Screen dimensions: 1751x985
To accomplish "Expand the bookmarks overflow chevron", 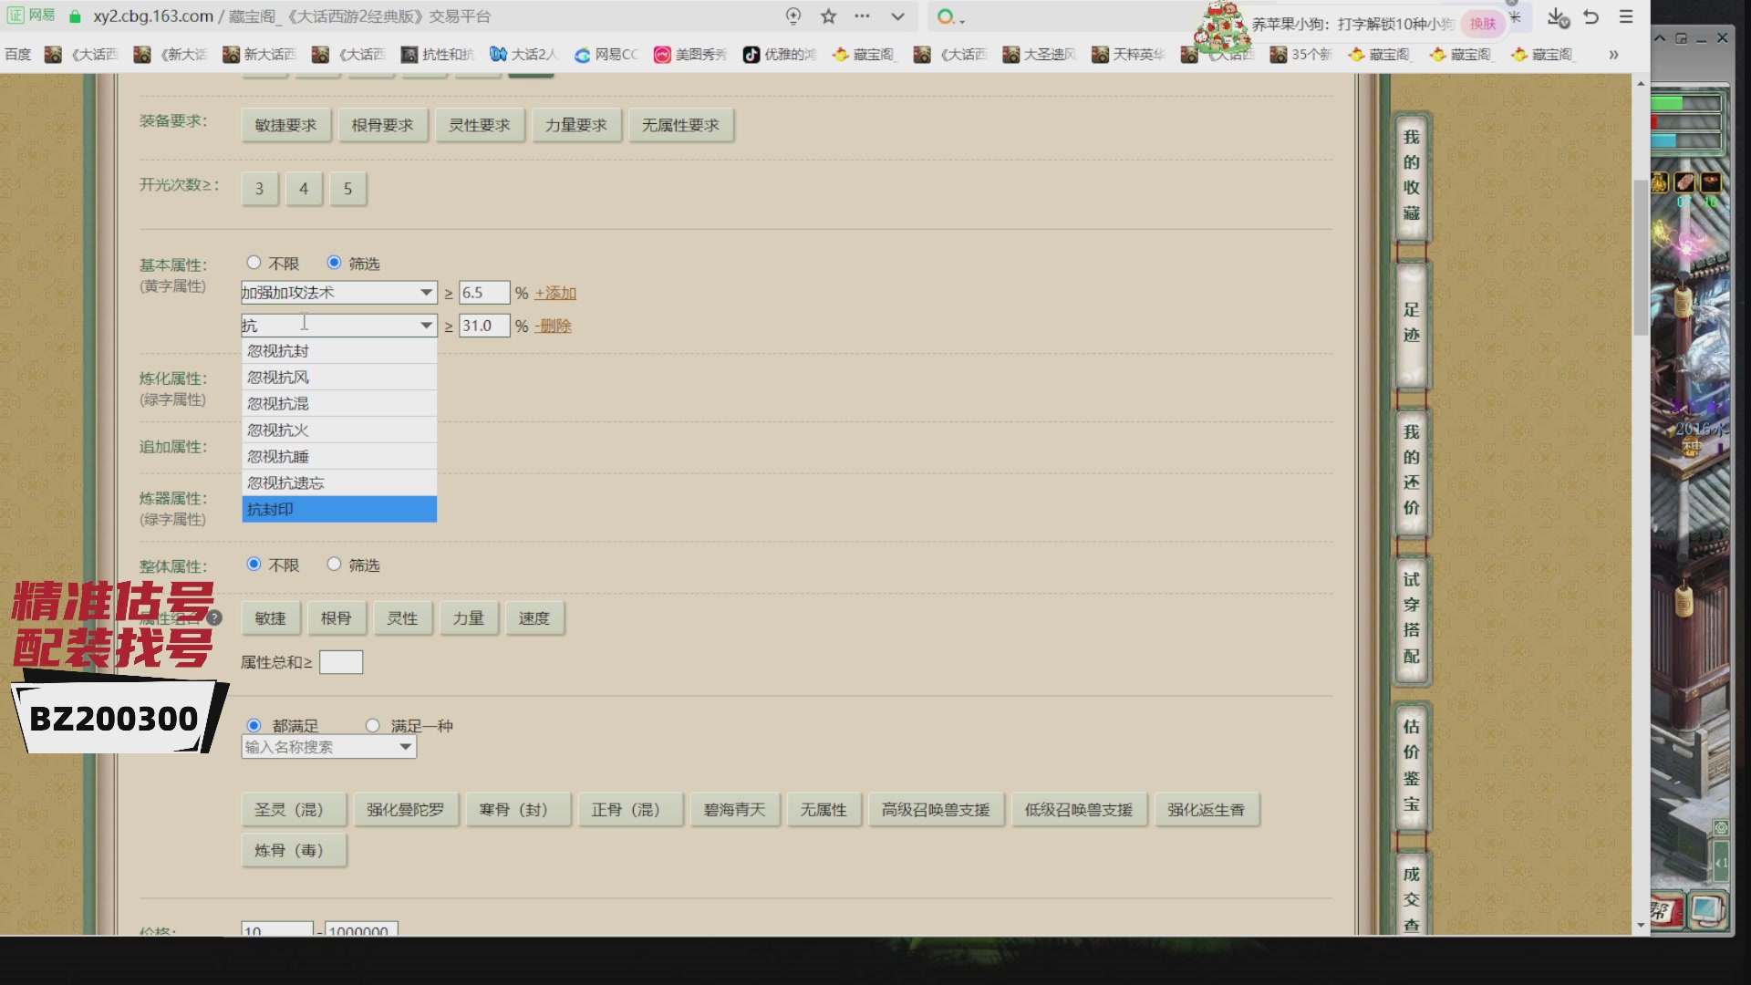I will [x=1613, y=55].
